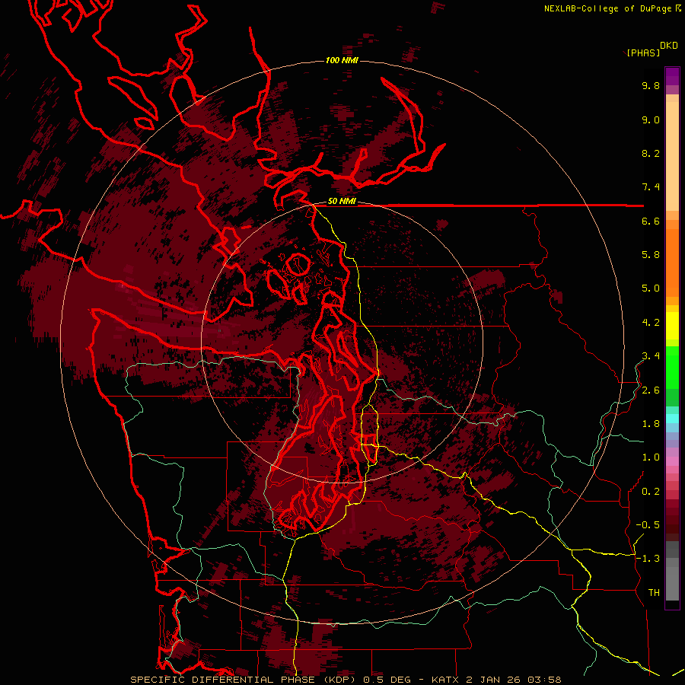Select the 5.8 legend value
The width and height of the screenshot is (685, 685).
point(651,255)
